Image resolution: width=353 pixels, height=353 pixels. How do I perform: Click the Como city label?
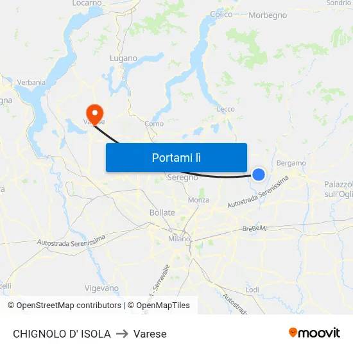tap(154, 124)
